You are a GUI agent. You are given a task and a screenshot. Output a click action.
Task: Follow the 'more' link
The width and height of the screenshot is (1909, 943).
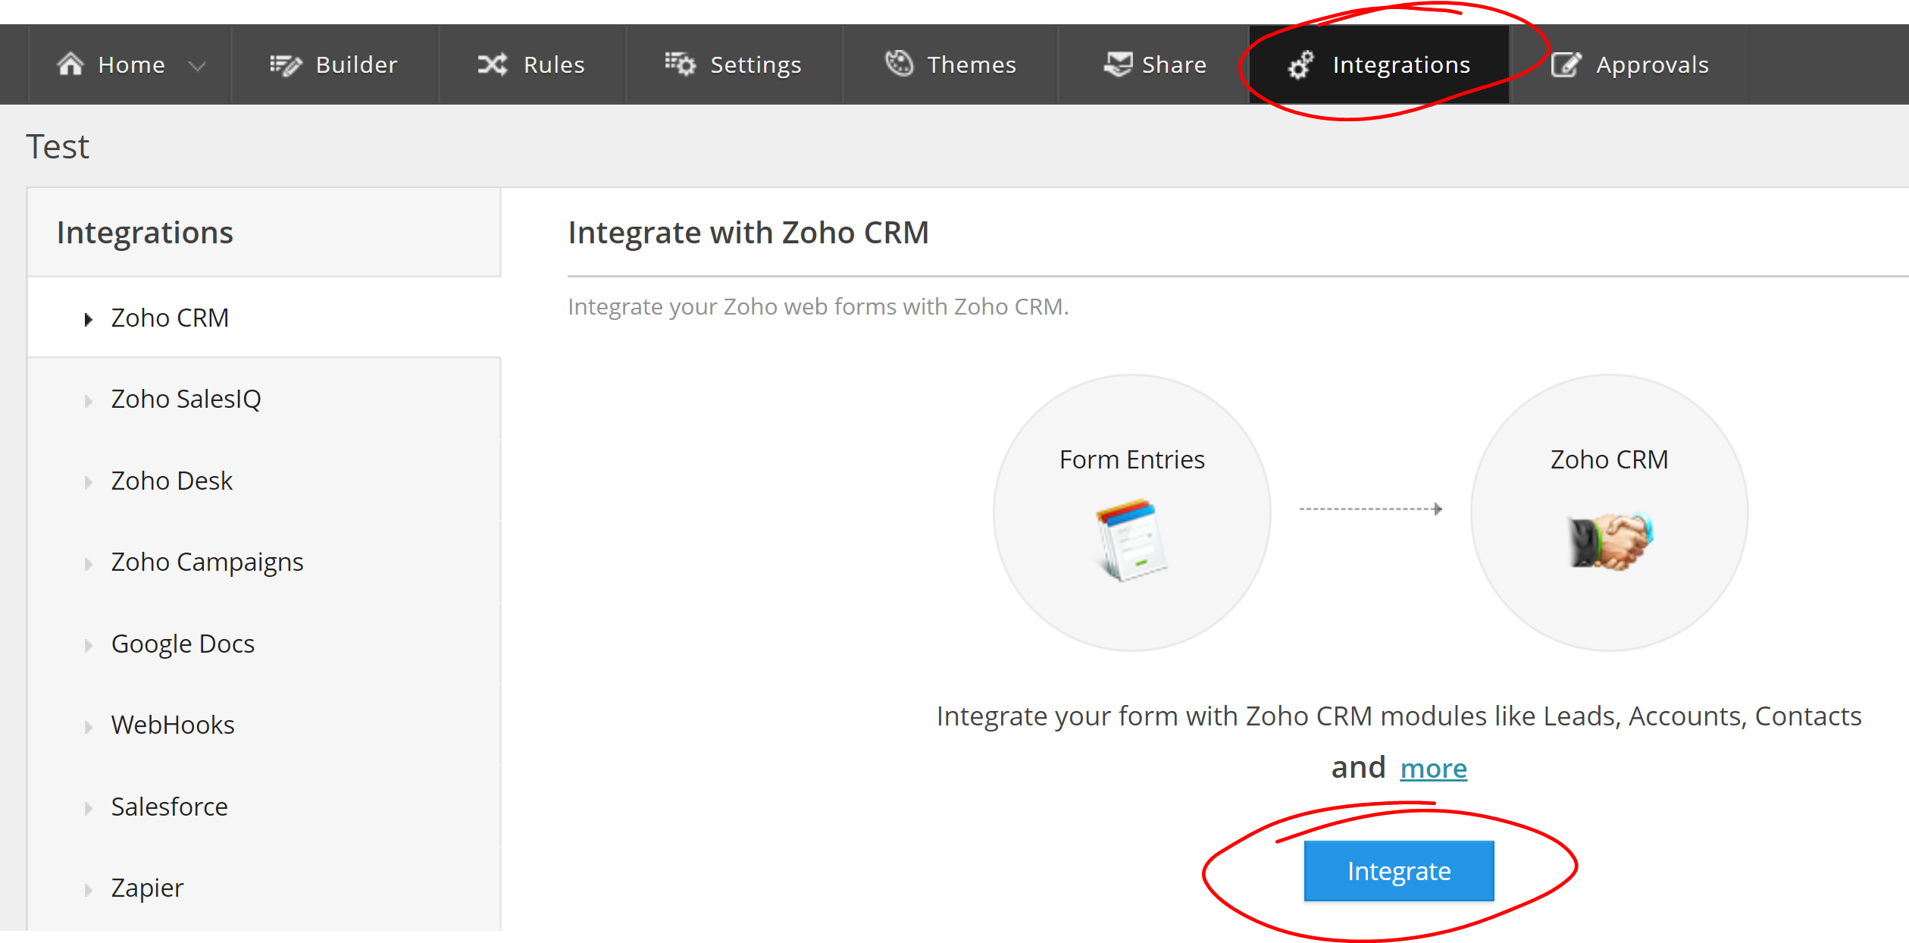(x=1434, y=768)
